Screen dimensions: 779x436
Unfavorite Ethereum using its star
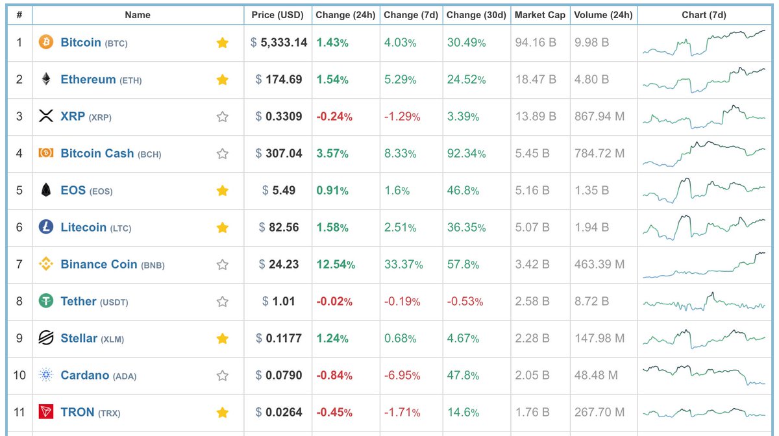[x=222, y=80]
